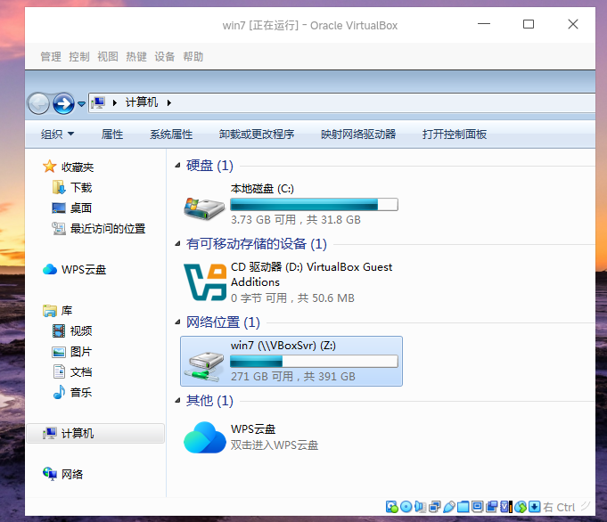Open the 帮助 menu
The height and width of the screenshot is (522, 607).
point(193,57)
